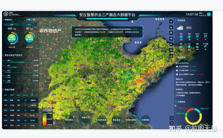Select 销售流通 in bottom navigation

coord(102,120)
